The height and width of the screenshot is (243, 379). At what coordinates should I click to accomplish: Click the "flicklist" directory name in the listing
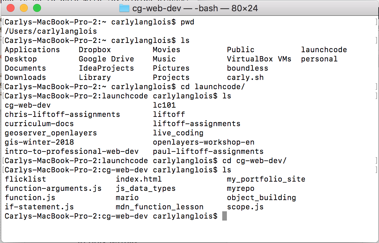tap(25, 179)
